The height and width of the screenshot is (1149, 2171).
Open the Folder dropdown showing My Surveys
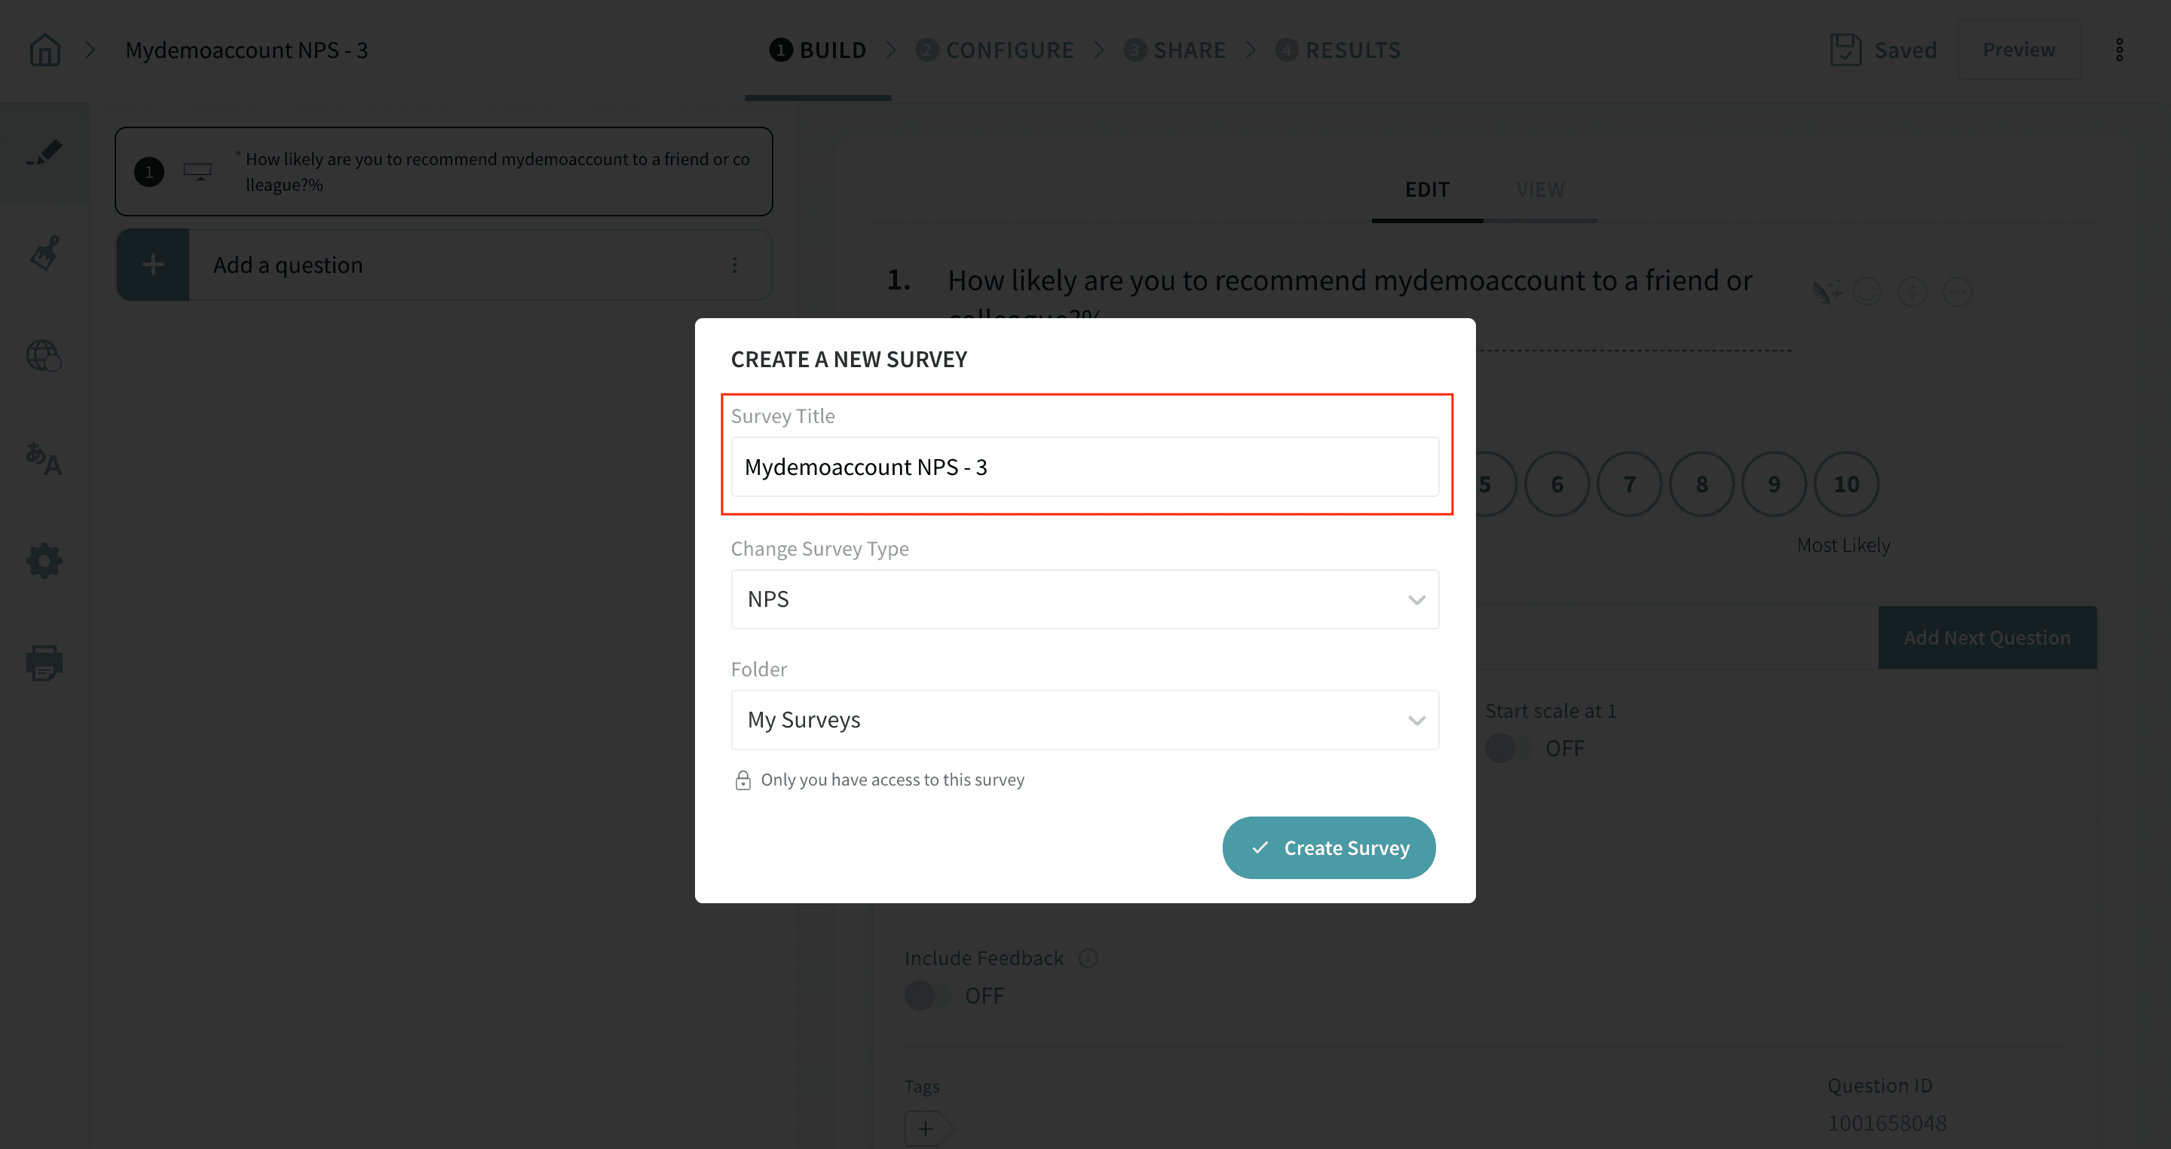point(1085,720)
